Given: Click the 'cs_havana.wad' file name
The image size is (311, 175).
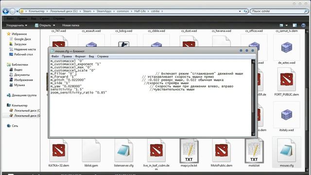Looking at the screenshot, I should [222, 31].
